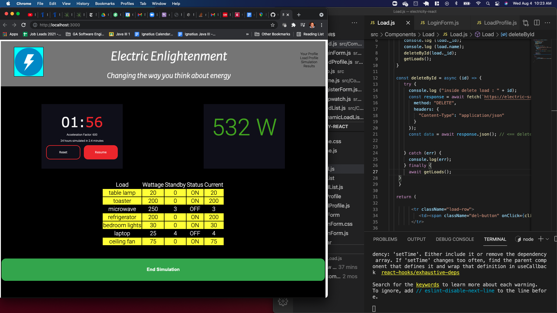Open the react-hooks/exhaustive-deps link in terminal
557x313 pixels.
[420, 272]
